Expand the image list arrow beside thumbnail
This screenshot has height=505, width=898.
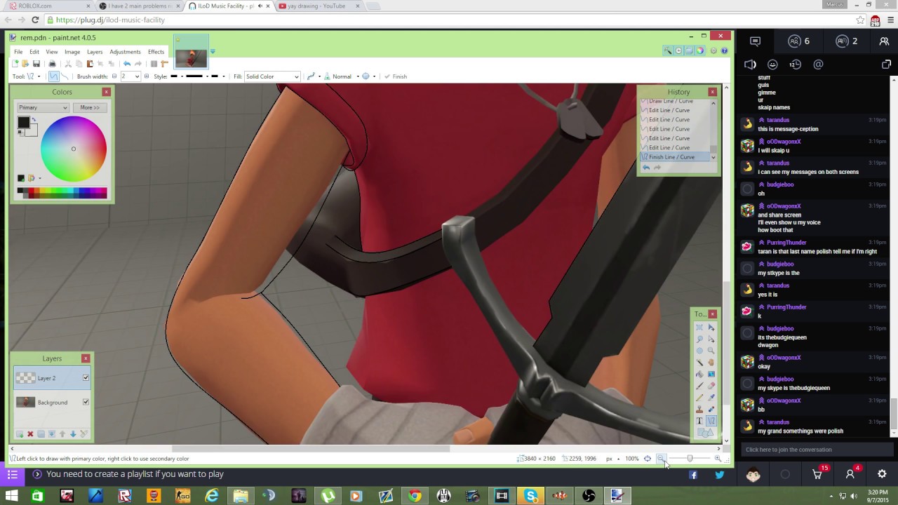click(x=213, y=51)
